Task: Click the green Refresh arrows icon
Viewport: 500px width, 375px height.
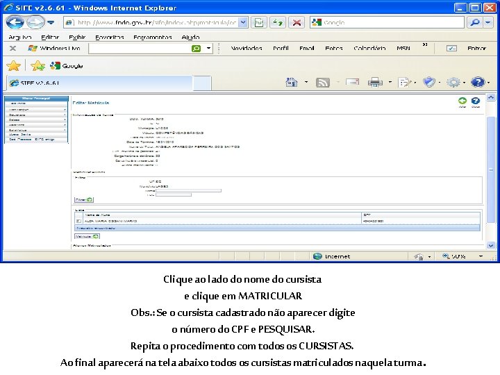Action: point(278,22)
